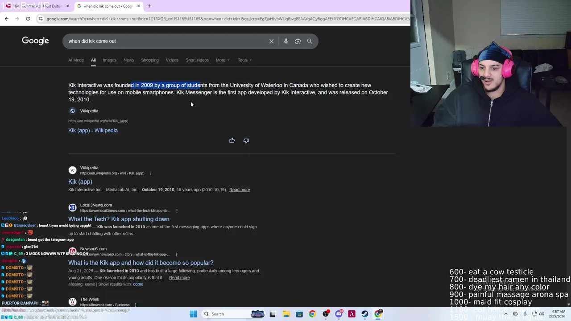Viewport: 571px width, 321px height.
Task: Give thumbs down to featured snippet
Action: 246,140
